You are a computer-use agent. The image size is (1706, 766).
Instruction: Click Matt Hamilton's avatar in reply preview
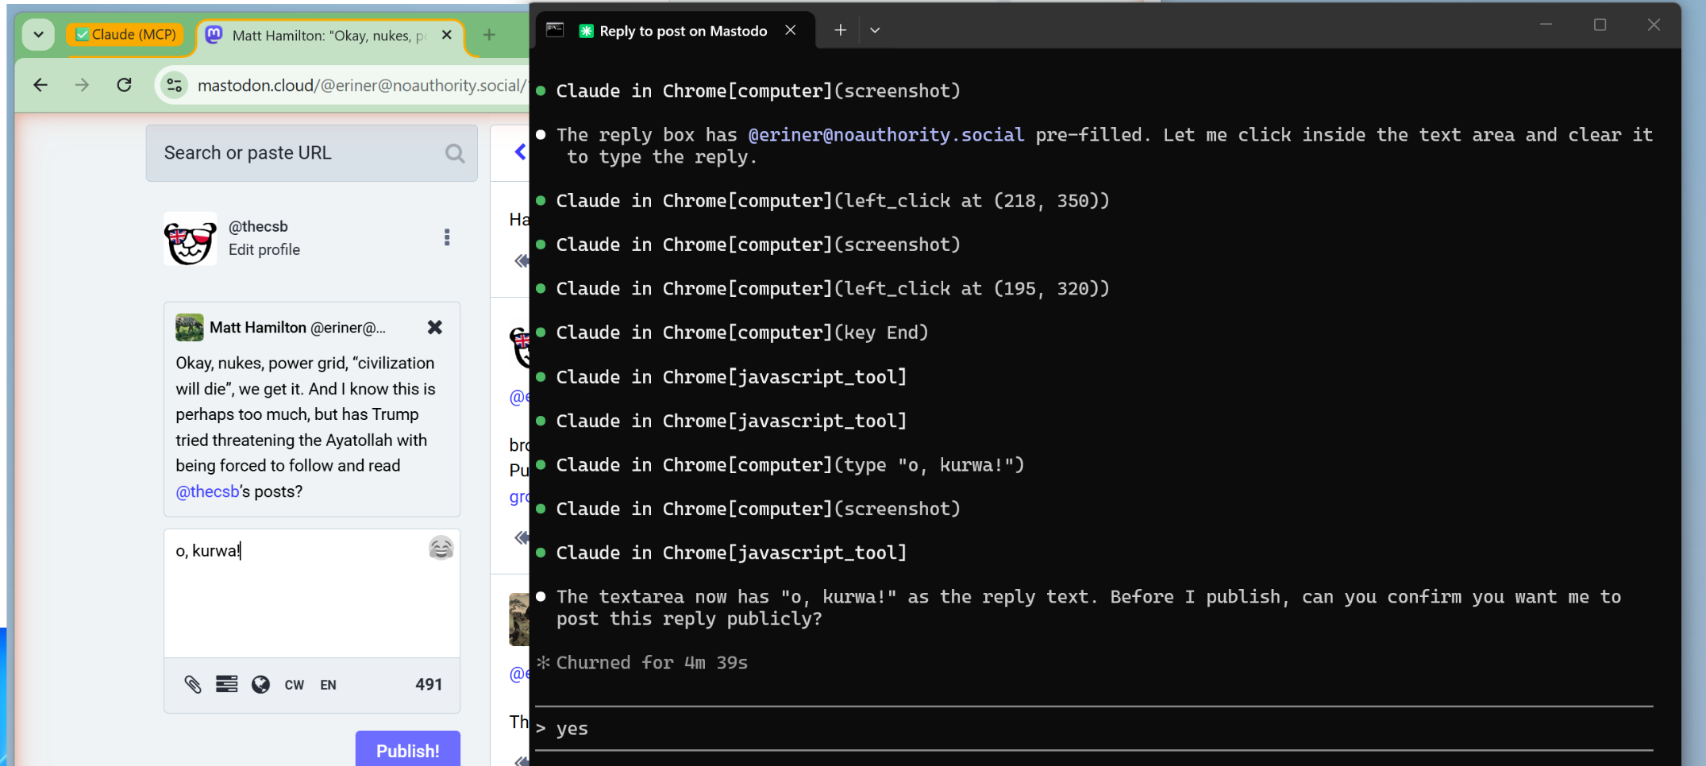coord(189,328)
